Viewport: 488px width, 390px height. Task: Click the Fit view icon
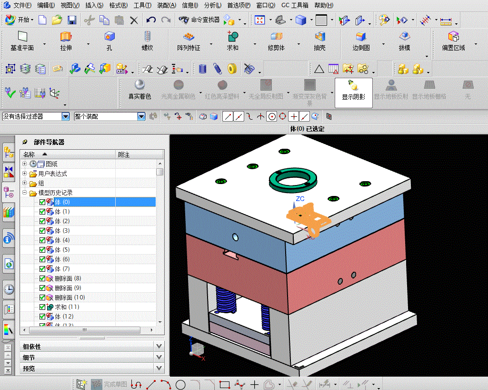point(259,20)
